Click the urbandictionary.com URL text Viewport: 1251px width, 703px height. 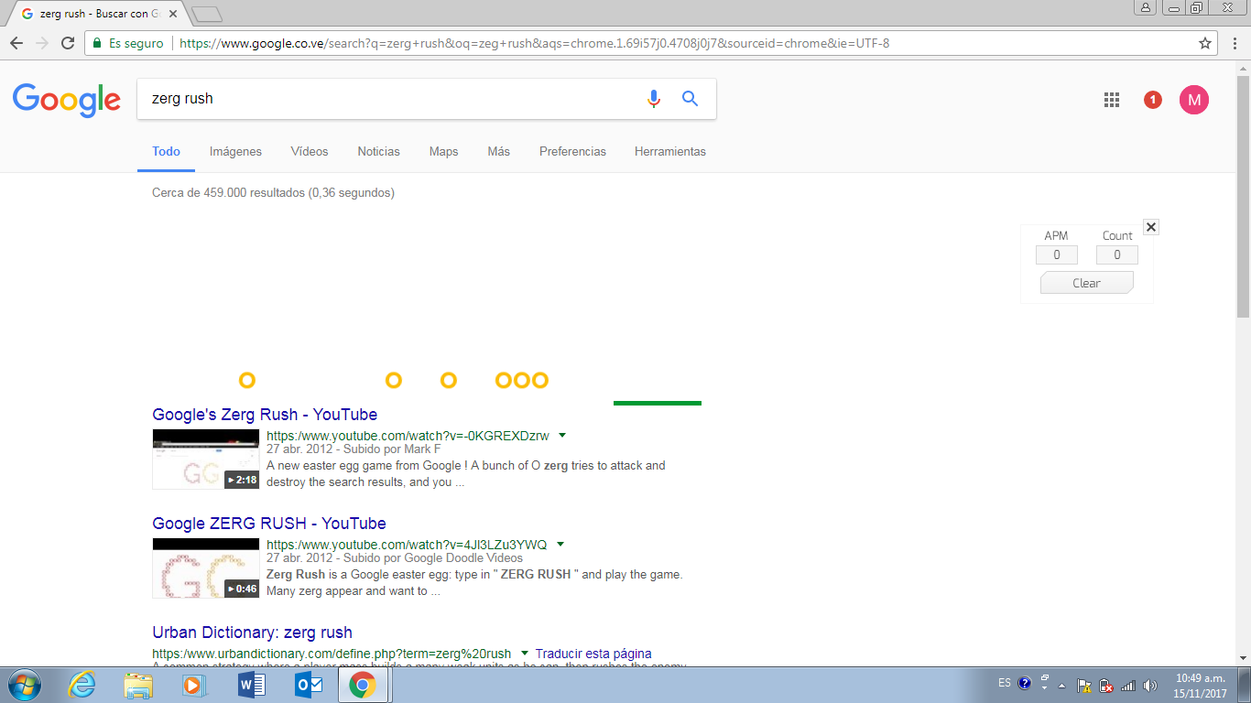click(332, 654)
